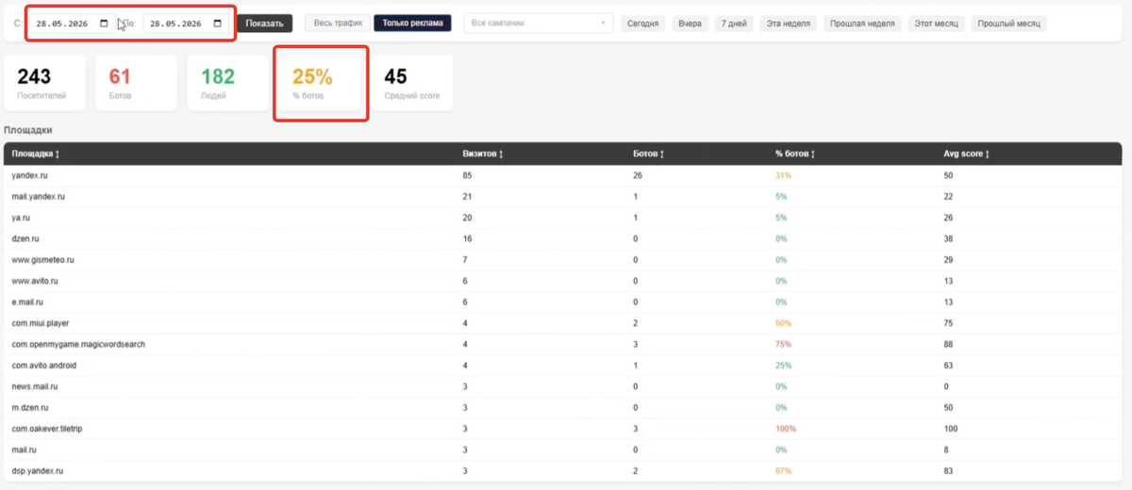1132x490 pixels.
Task: Open the Все кампании dropdown
Action: [538, 24]
